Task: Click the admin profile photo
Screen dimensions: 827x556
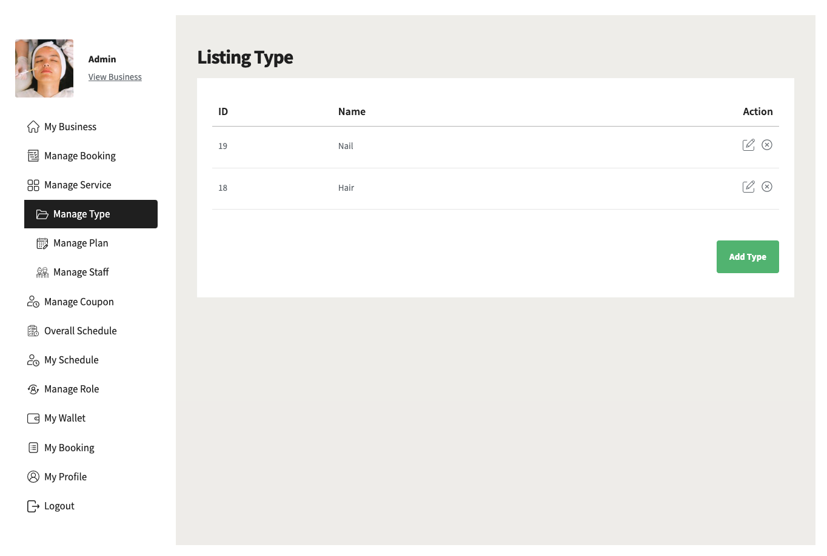Action: point(44,68)
